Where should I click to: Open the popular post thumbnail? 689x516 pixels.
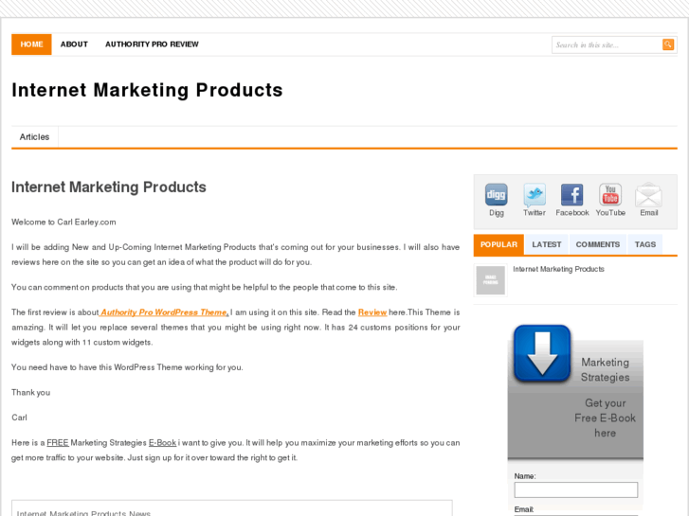(490, 280)
